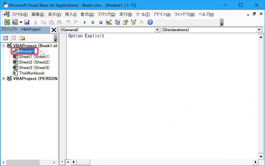Click the Toolbox hammer and wrench icon
265x166 pixels.
pos(141,22)
